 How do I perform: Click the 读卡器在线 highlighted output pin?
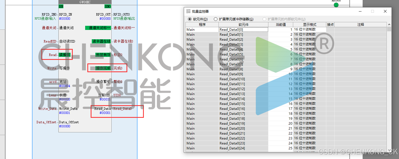101,41
